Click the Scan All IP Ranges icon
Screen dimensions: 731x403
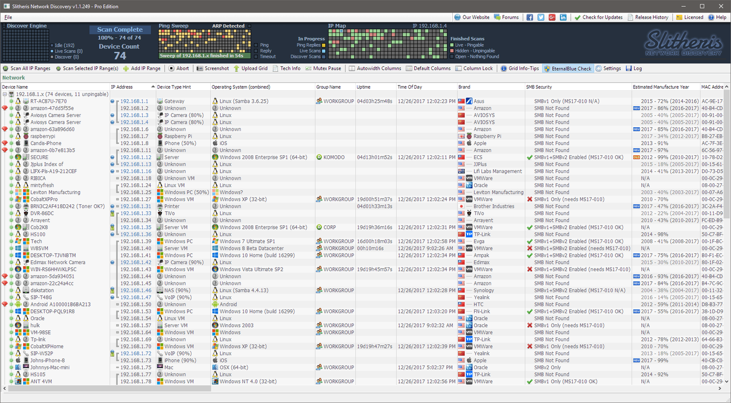coord(6,68)
